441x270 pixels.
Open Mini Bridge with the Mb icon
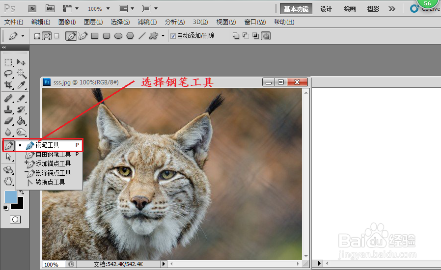50,9
